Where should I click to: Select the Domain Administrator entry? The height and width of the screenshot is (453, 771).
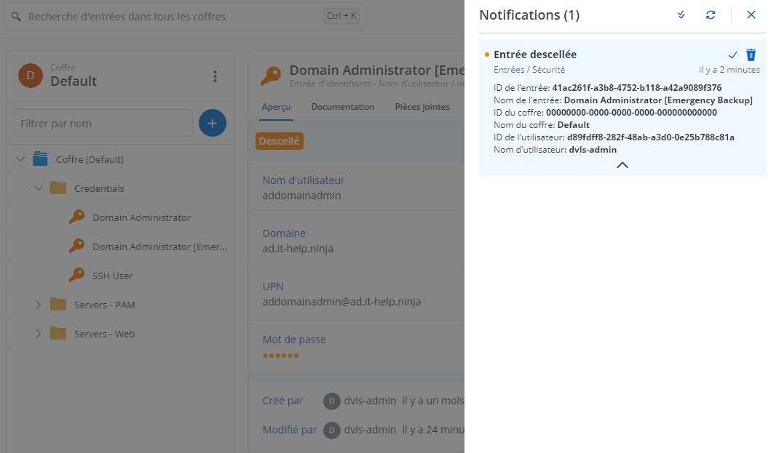141,217
